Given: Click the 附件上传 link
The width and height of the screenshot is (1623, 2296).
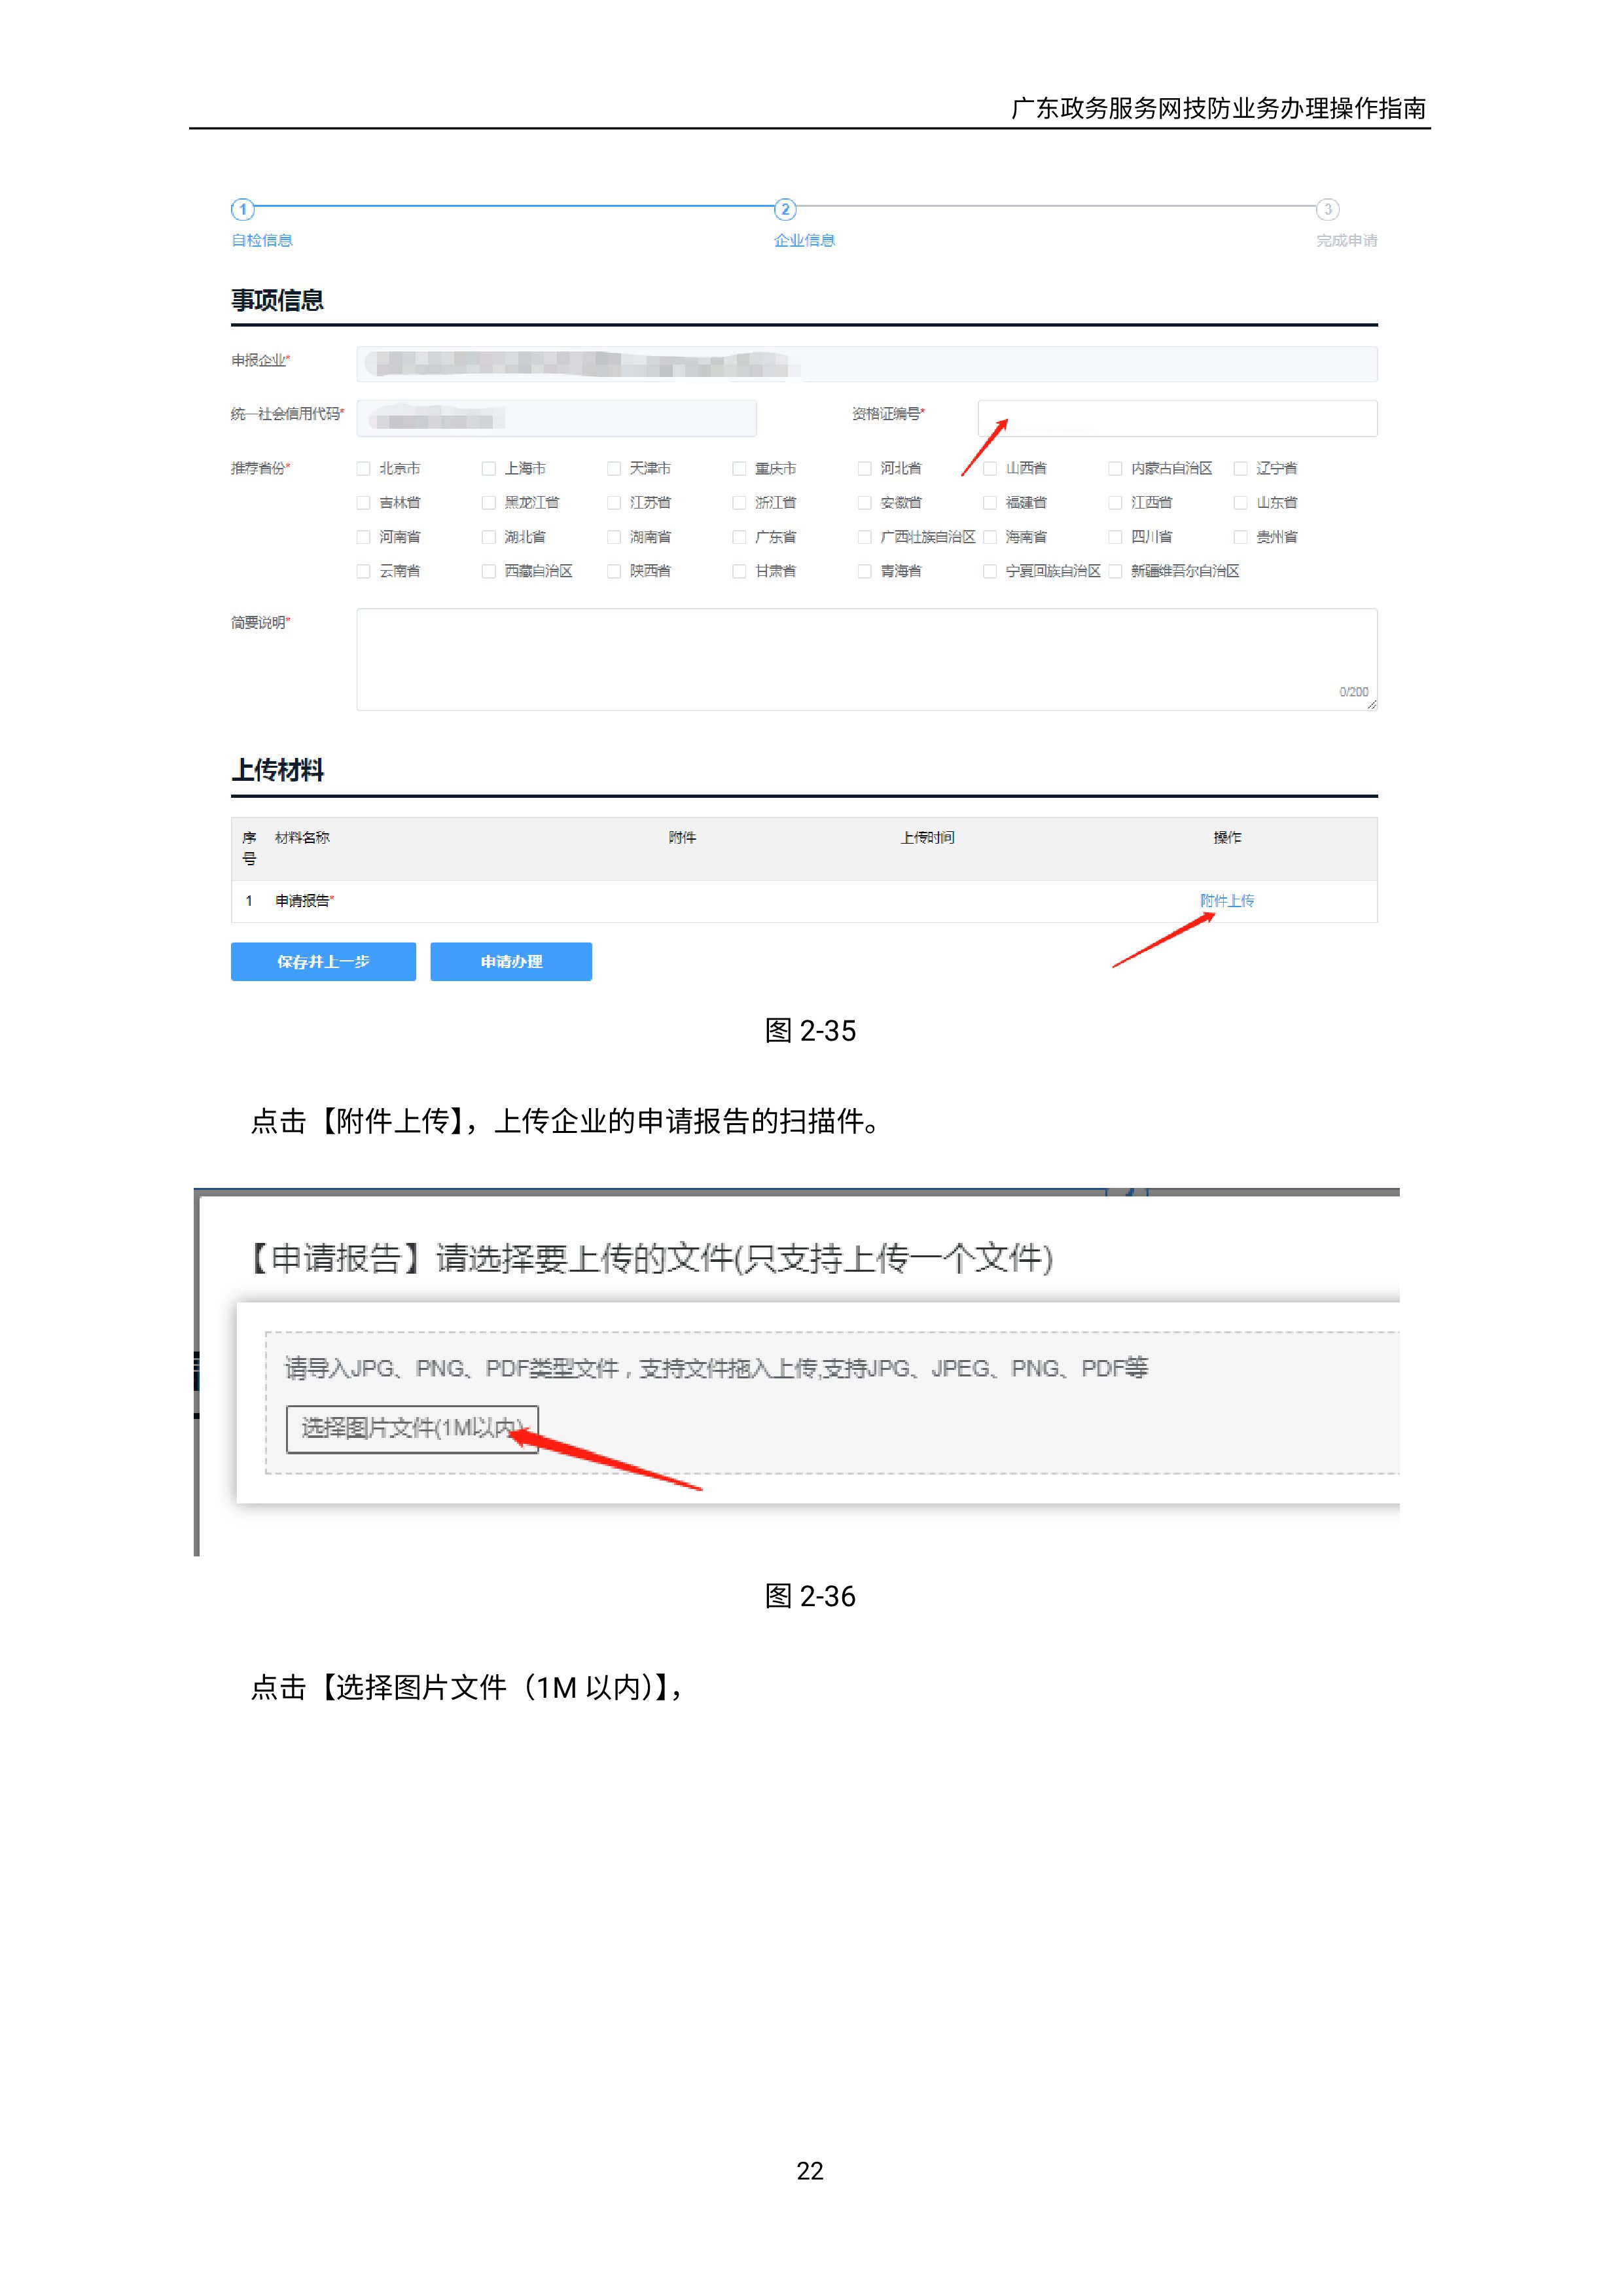Looking at the screenshot, I should [x=1227, y=901].
